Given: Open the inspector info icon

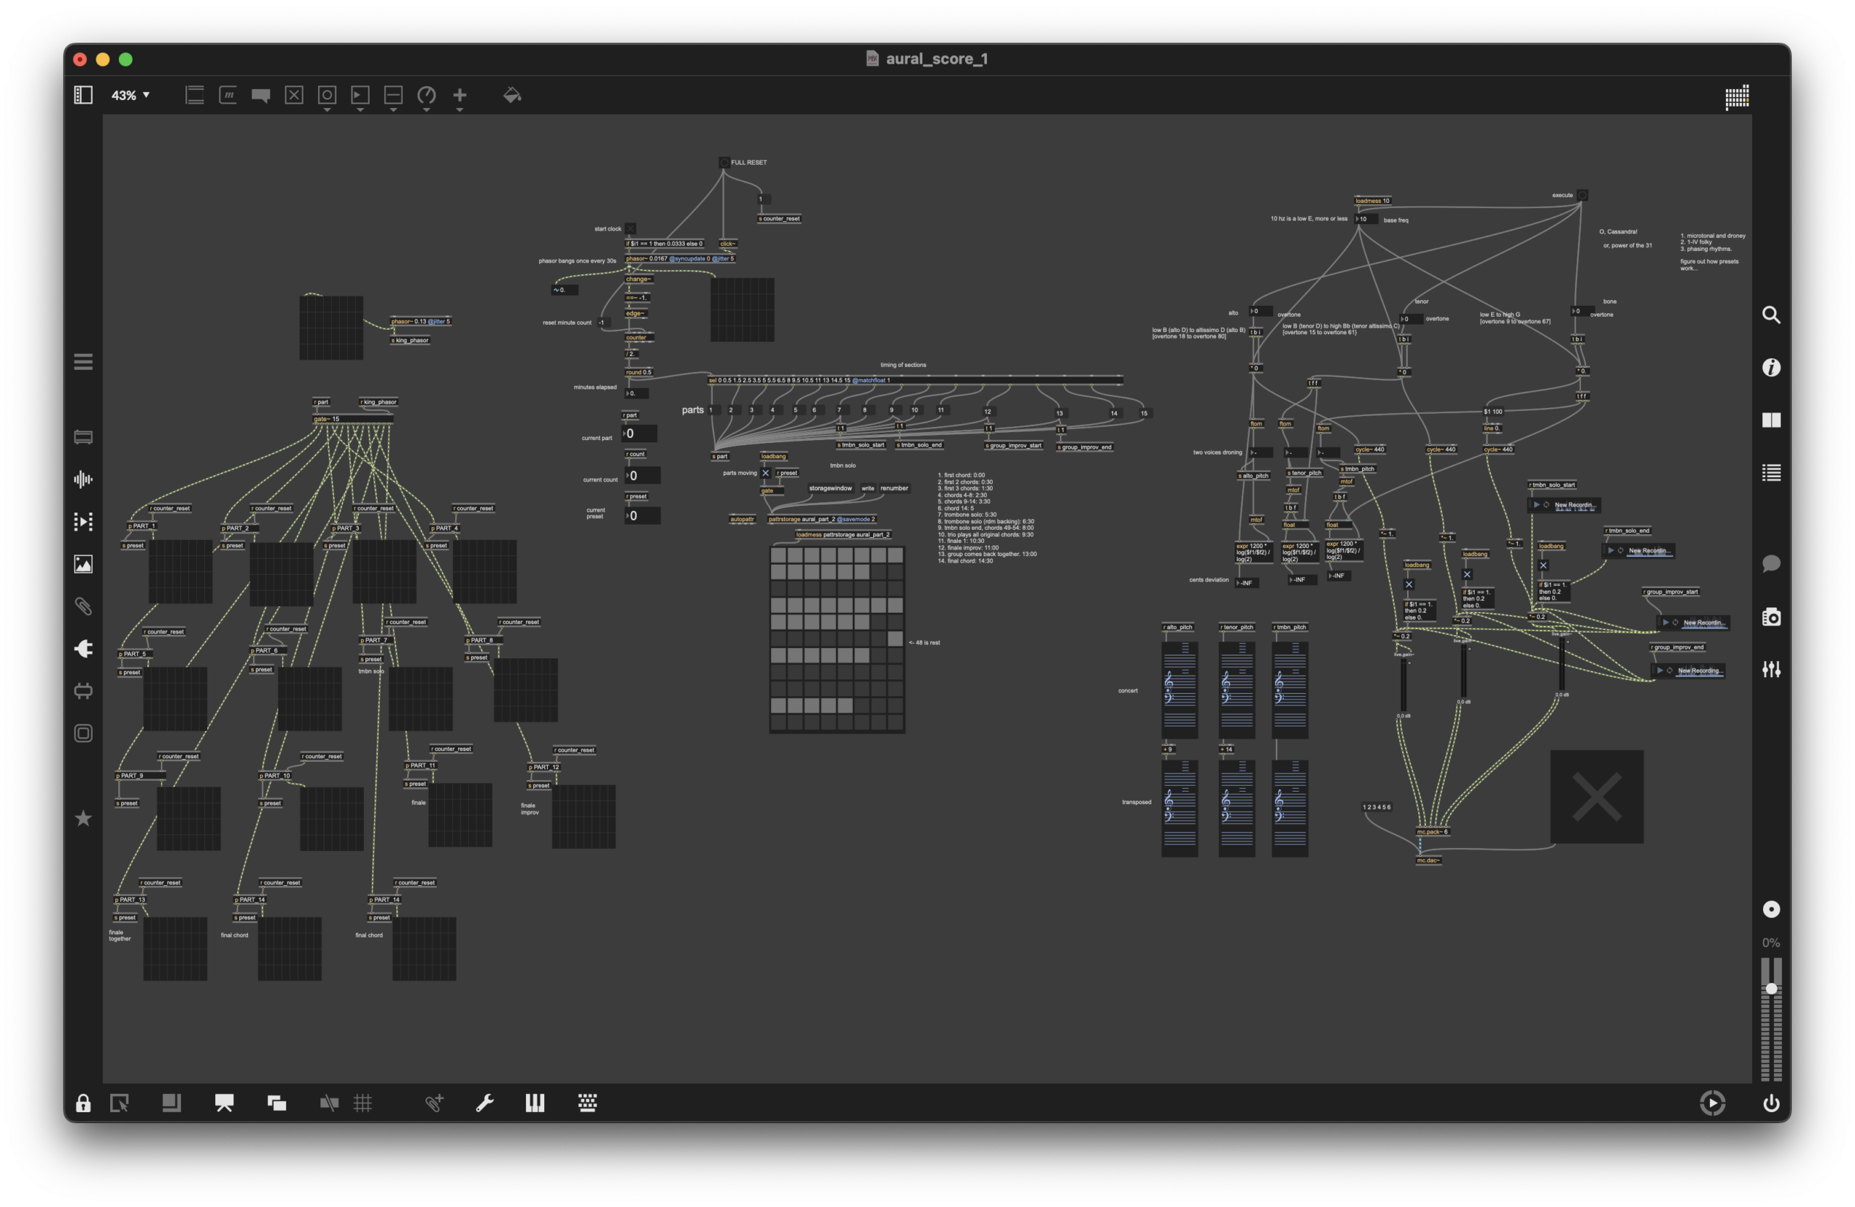Looking at the screenshot, I should tap(1771, 368).
